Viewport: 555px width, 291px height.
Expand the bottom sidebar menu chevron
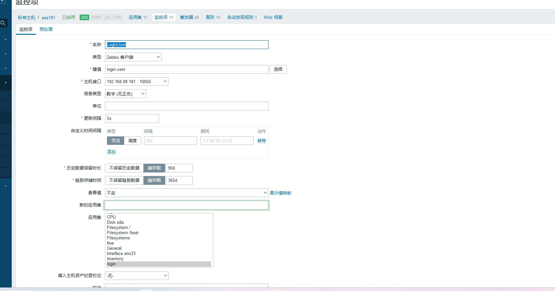[6, 186]
